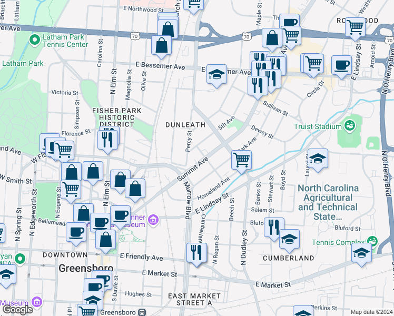Click the restaurant marker near Bluford St
The image size is (394, 316).
273,227
